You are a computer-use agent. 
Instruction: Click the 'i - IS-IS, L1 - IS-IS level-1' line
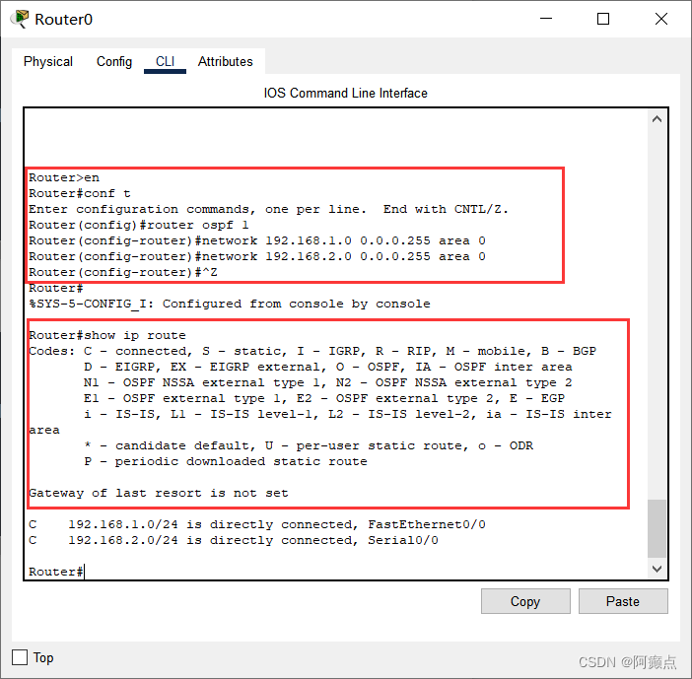click(348, 414)
